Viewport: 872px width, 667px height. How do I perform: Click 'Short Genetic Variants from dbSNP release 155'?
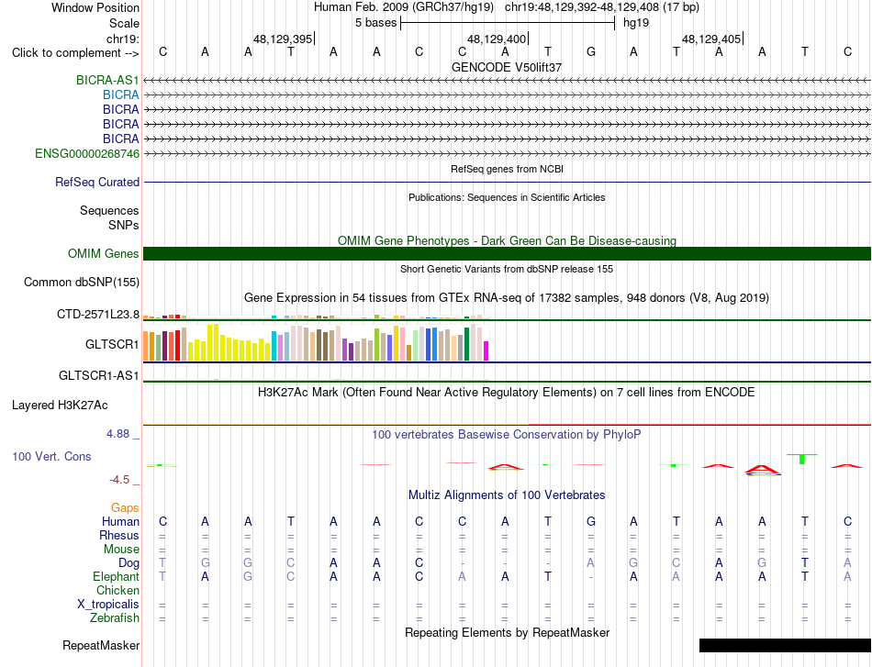pyautogui.click(x=507, y=269)
